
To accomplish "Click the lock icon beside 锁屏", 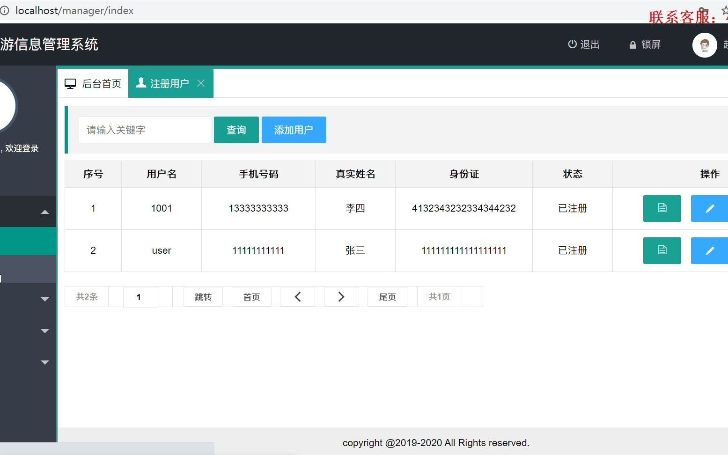I will (633, 45).
